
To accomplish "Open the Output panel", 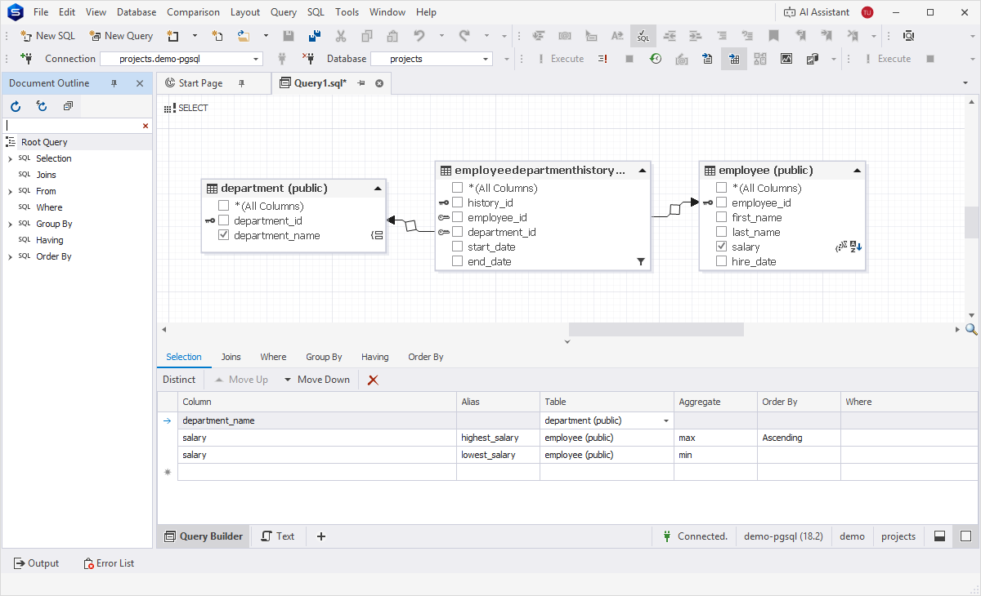I will pyautogui.click(x=37, y=563).
